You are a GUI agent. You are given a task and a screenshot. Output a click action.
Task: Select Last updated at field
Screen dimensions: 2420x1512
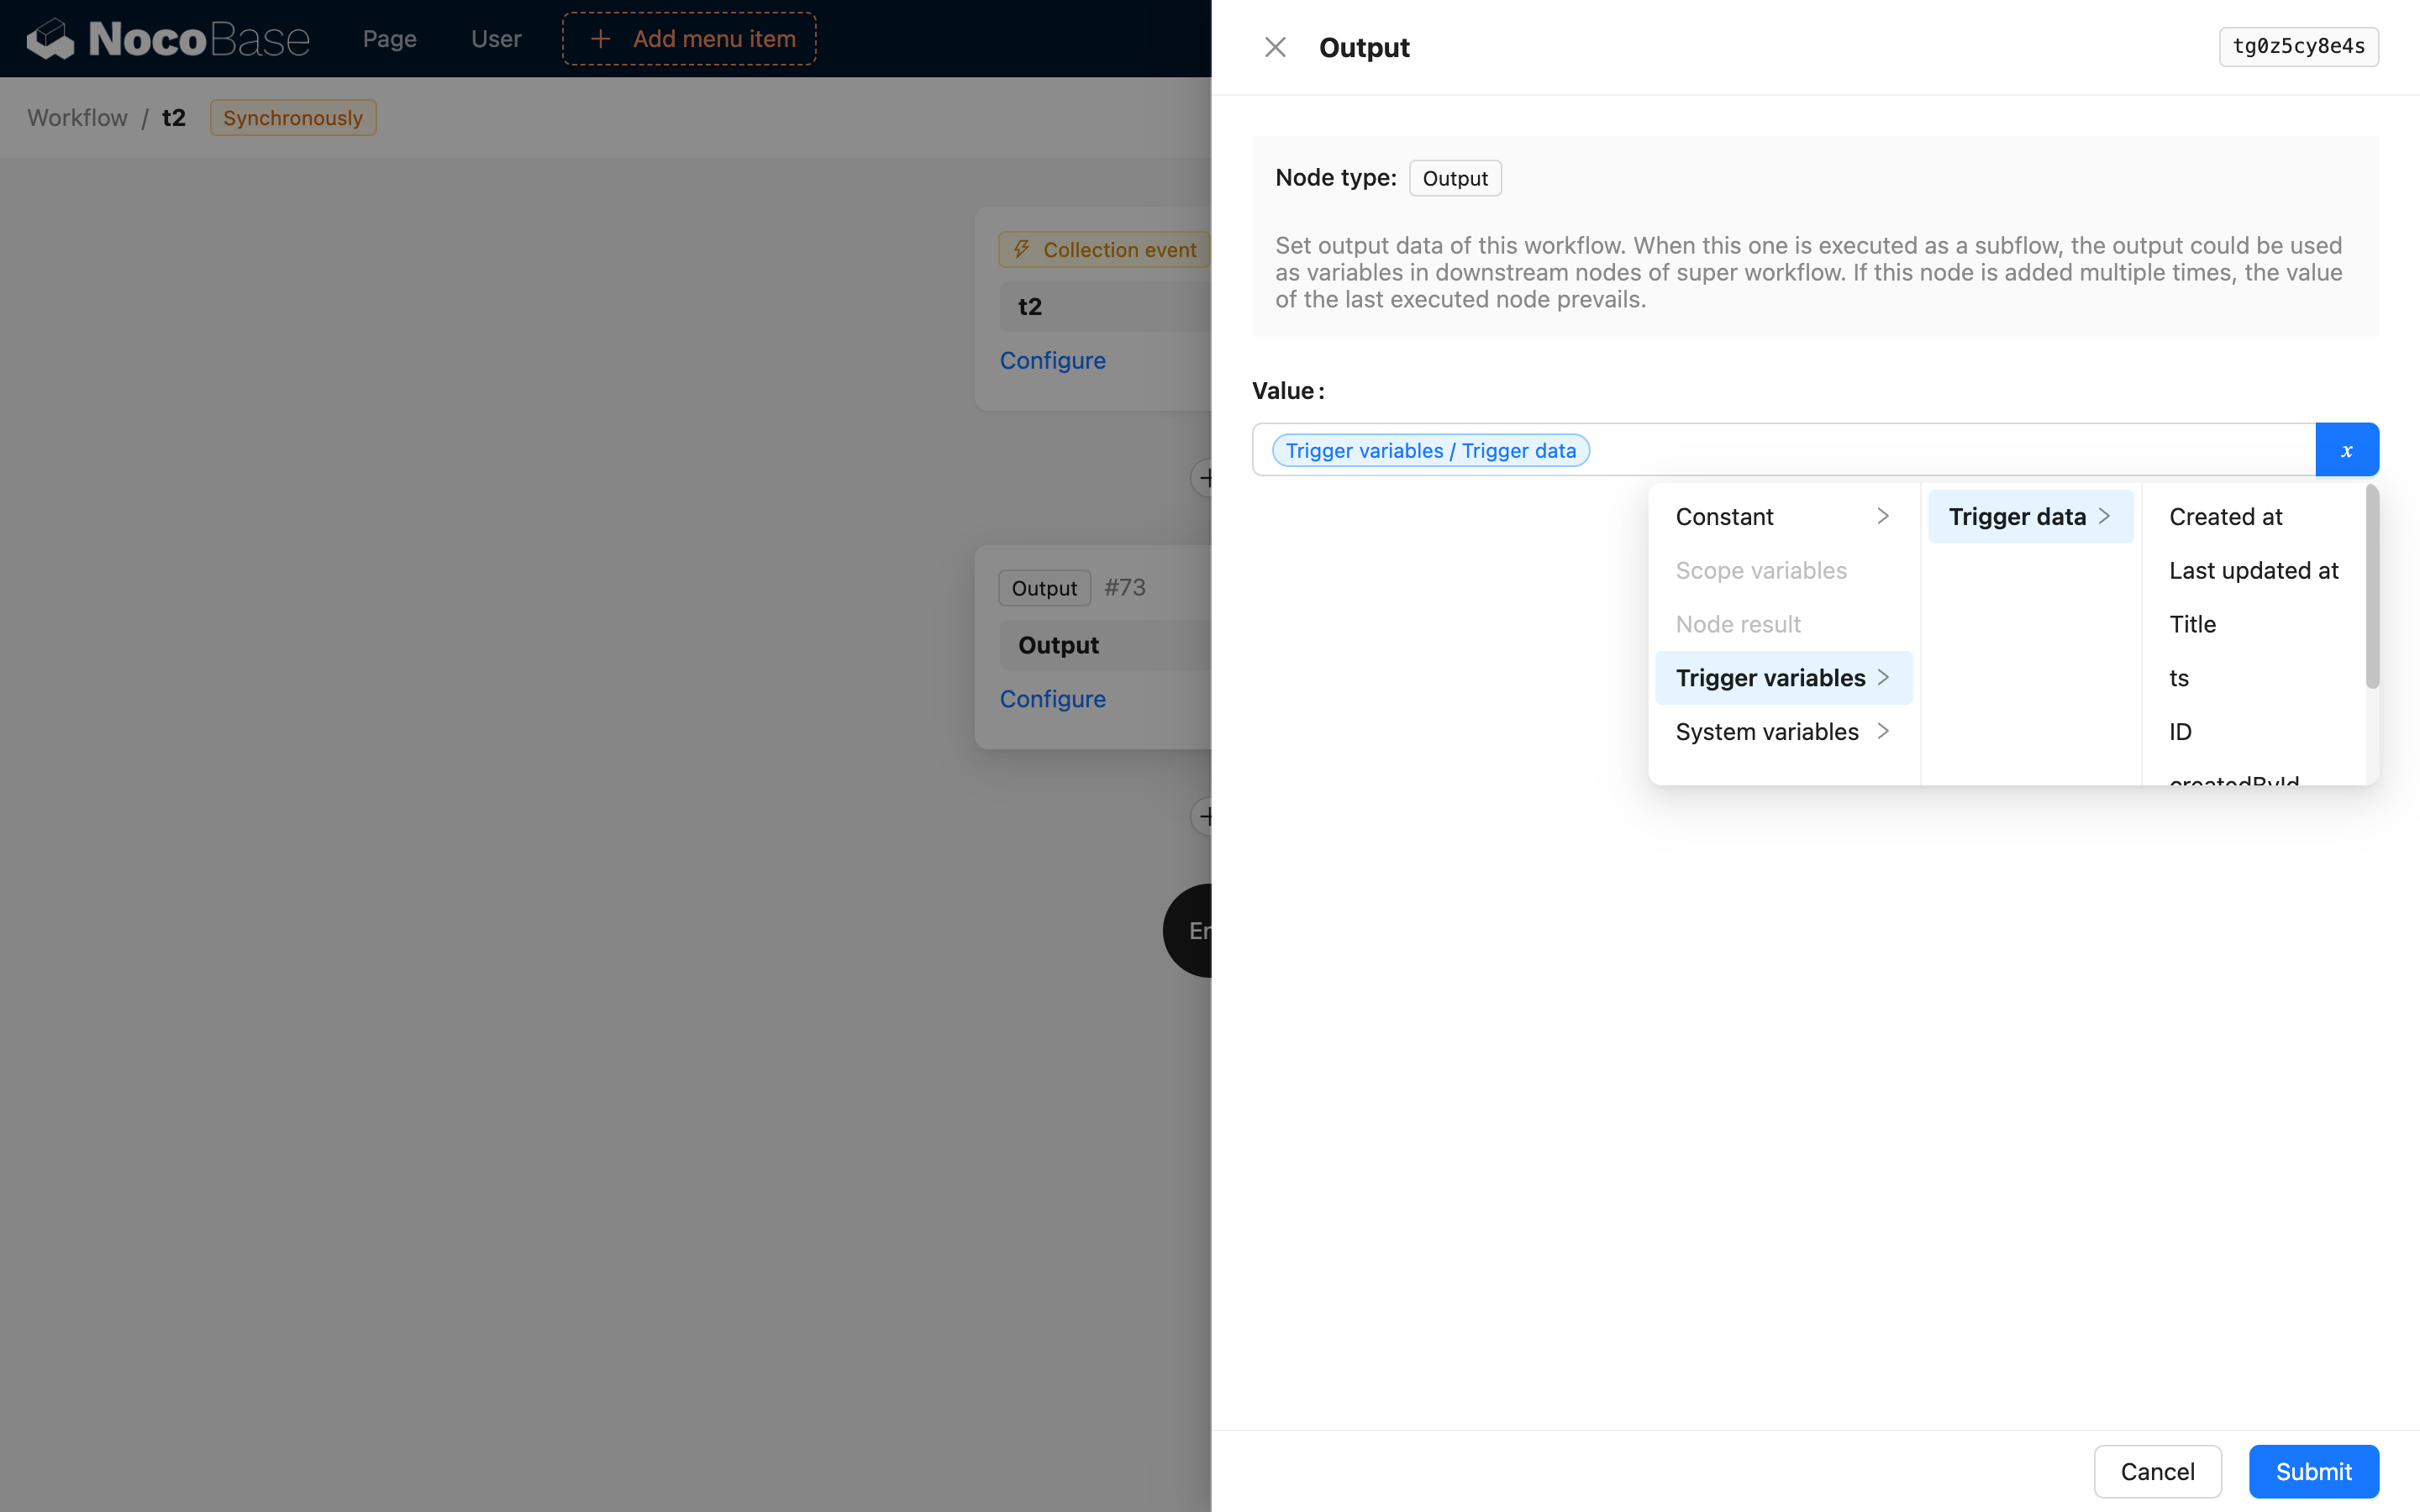point(2253,570)
